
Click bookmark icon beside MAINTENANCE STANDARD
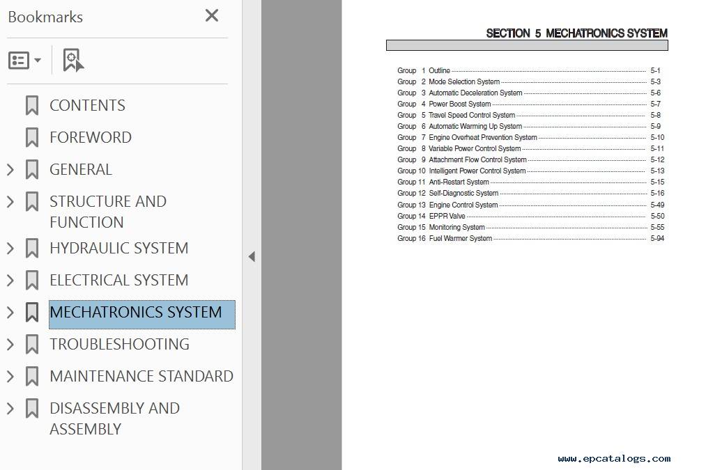[32, 377]
